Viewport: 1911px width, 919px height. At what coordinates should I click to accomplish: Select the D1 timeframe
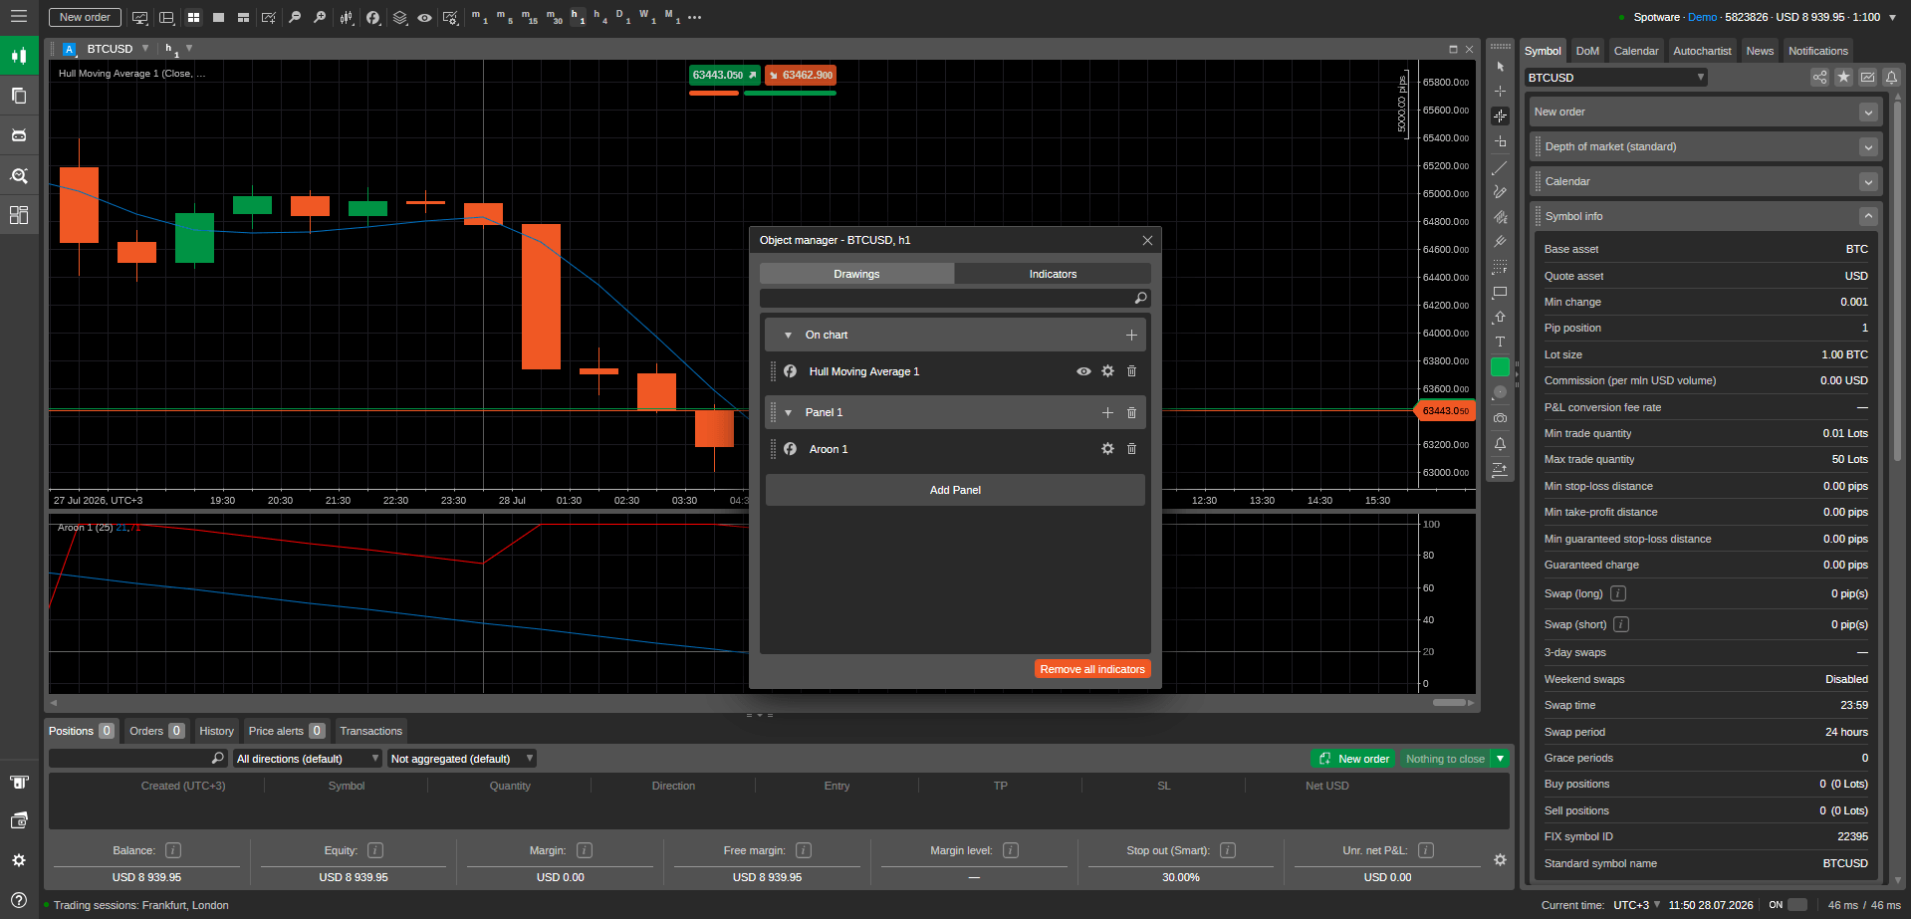[623, 17]
